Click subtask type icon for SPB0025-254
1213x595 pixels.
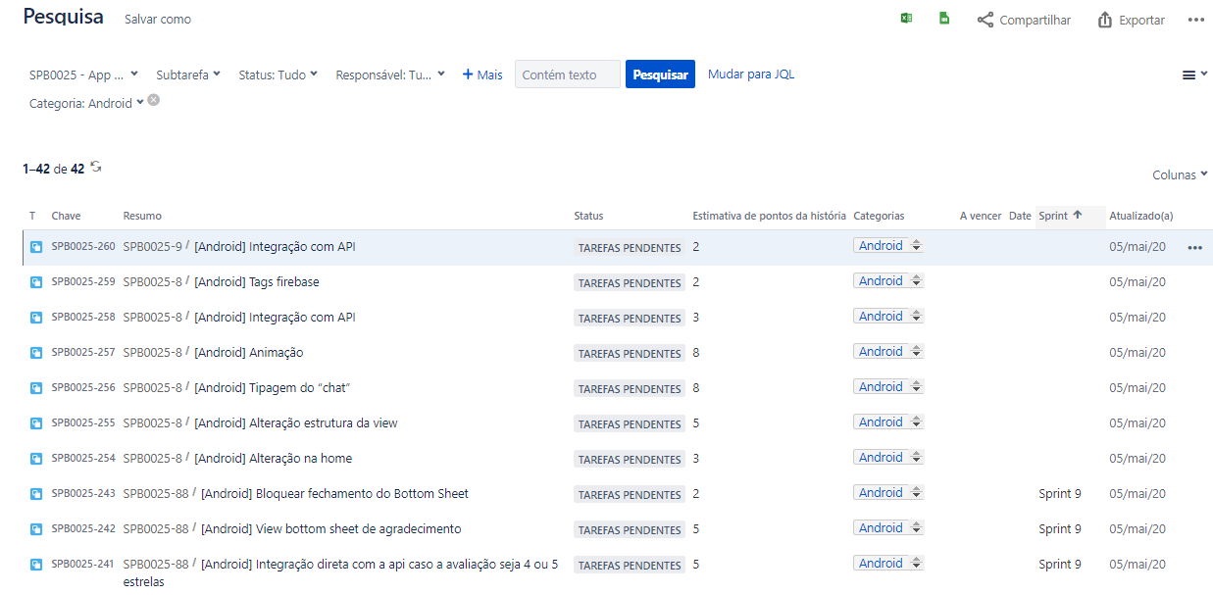pos(36,459)
